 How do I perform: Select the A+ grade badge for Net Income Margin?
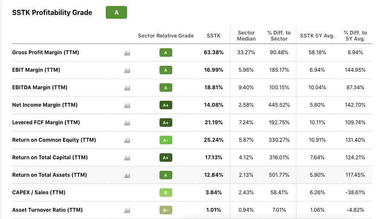(165, 105)
